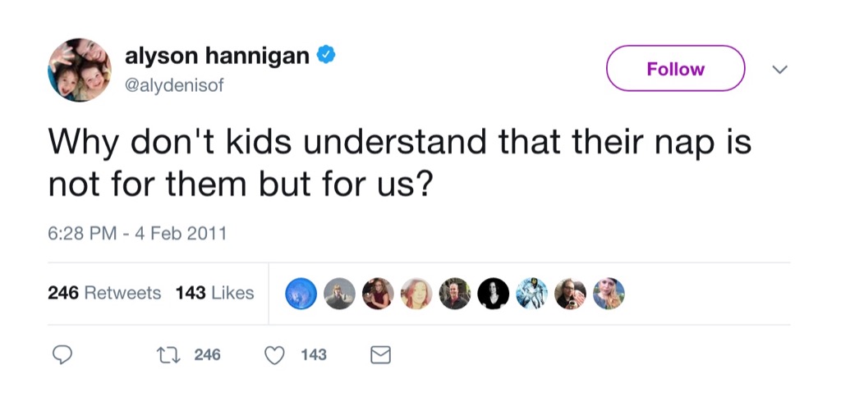Screen dimensions: 841x397
Task: Retweet this tweet using the retweet icon
Action: pos(165,355)
